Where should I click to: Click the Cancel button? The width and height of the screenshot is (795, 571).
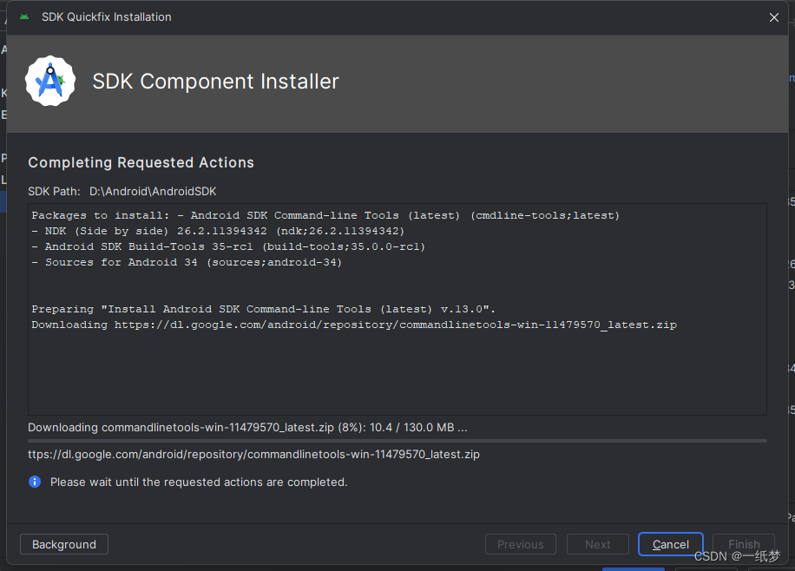tap(670, 544)
